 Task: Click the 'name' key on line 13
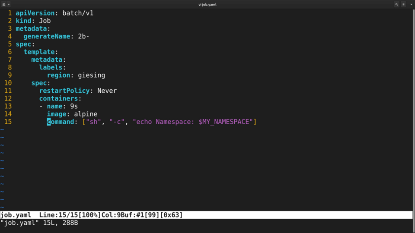click(x=54, y=106)
